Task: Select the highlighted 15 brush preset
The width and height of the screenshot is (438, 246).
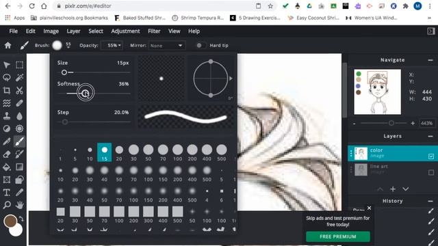Action: (x=105, y=152)
